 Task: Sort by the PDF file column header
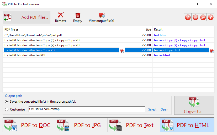(x=64, y=29)
